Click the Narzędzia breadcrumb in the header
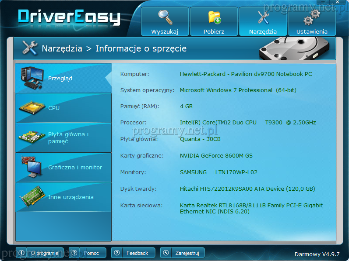349x261 pixels. pos(62,48)
